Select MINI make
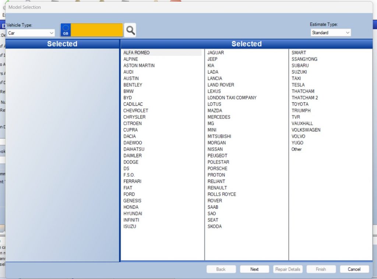 tap(212, 130)
